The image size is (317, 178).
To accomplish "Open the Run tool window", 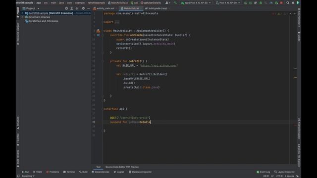I will (x=25, y=172).
